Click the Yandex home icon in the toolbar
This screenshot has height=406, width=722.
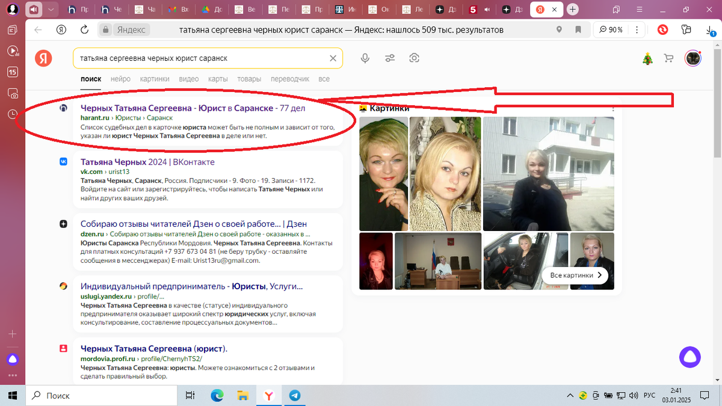pos(61,30)
